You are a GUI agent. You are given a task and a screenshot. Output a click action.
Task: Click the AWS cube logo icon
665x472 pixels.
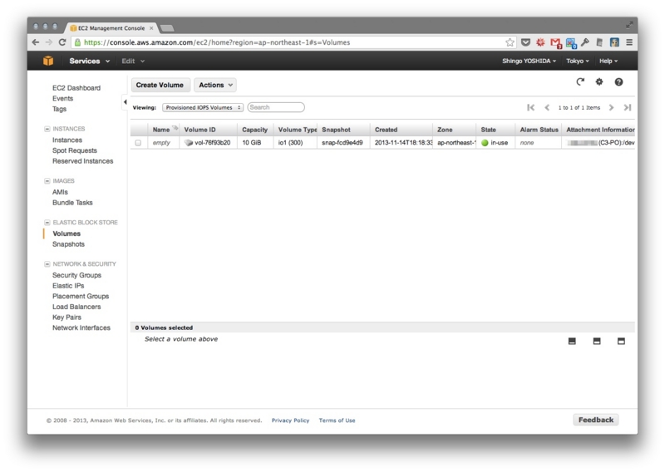coord(48,61)
